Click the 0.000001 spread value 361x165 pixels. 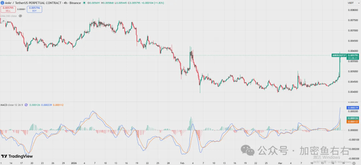point(21,9)
